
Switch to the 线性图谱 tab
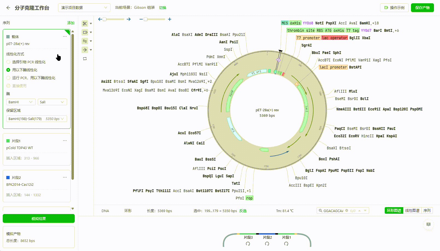coord(412,210)
